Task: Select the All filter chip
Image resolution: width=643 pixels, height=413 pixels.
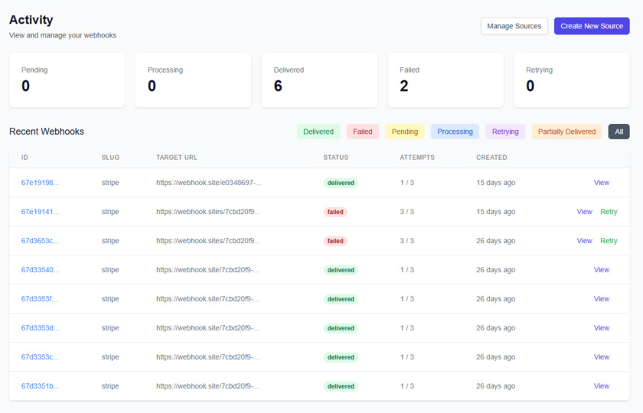Action: pyautogui.click(x=619, y=132)
